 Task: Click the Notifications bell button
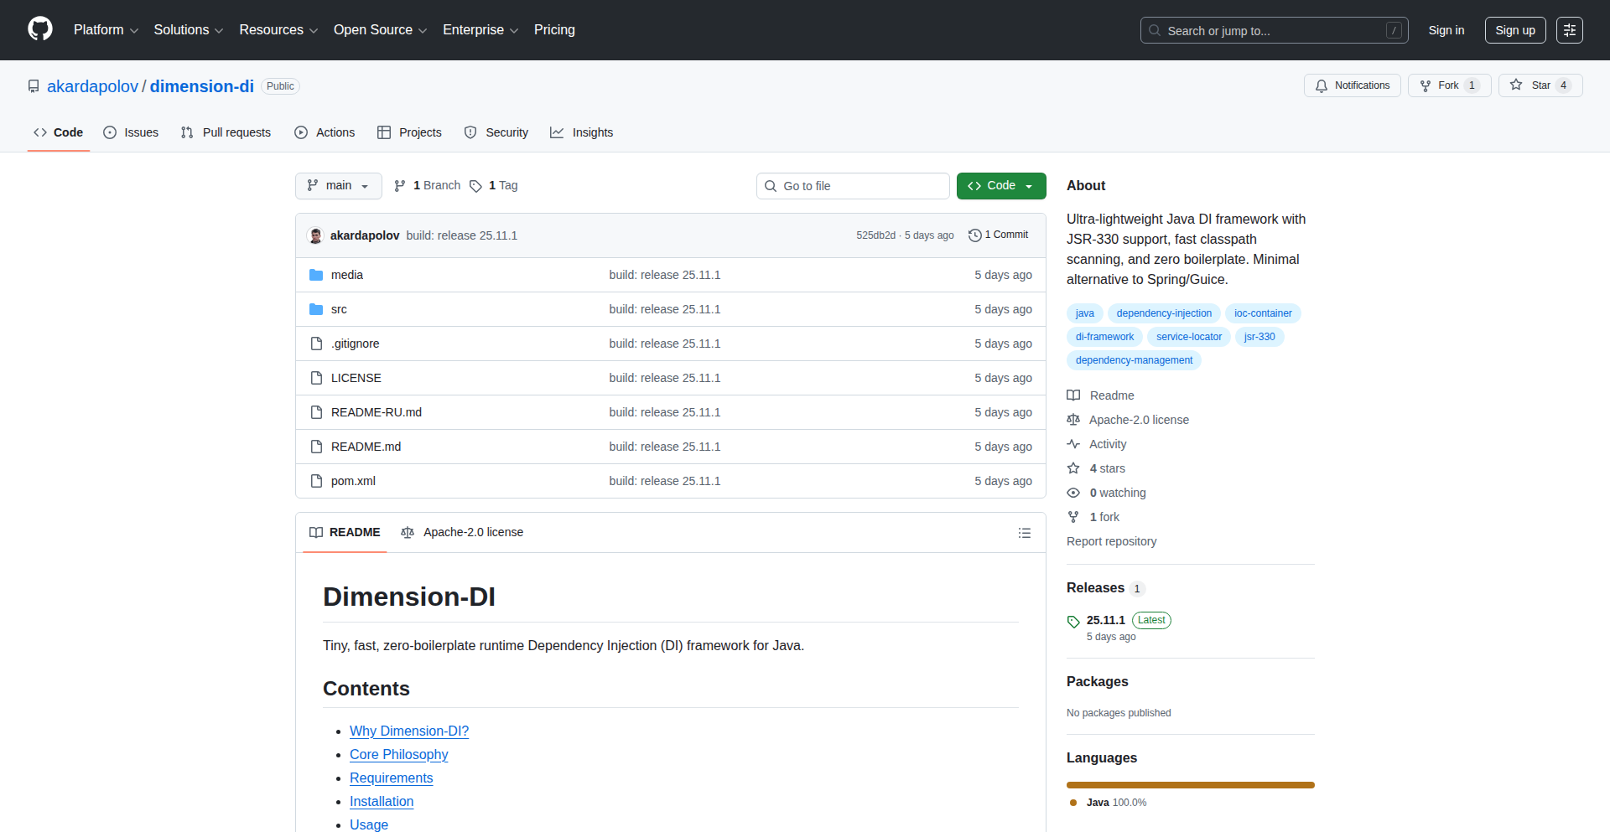pos(1352,85)
